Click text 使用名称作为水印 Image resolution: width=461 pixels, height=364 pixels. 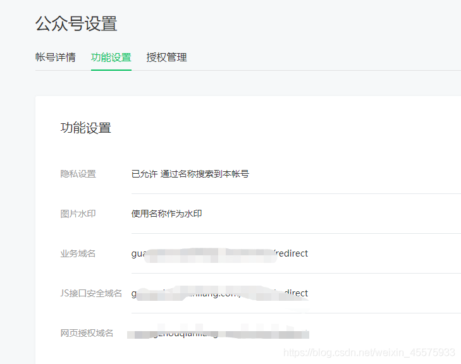point(166,214)
